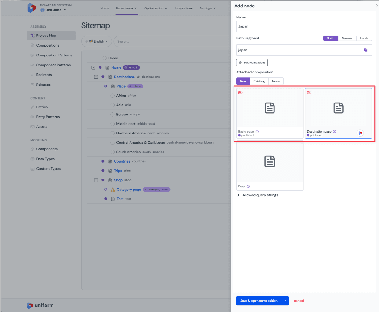Open the Destination page card's three-dot menu
The height and width of the screenshot is (312, 379).
pyautogui.click(x=368, y=133)
